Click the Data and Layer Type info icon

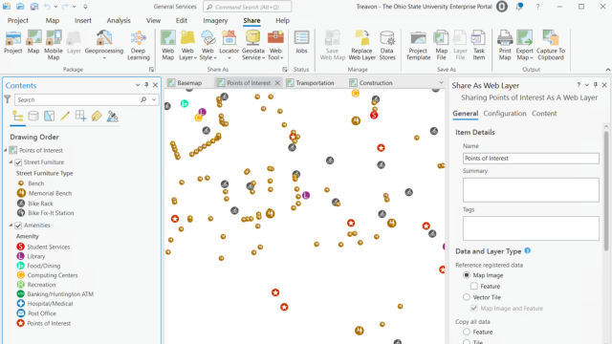tap(527, 250)
